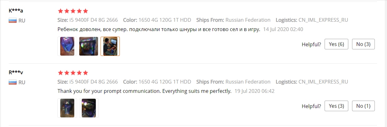Click the five-star rating in R***v's review
This screenshot has width=387, height=127.
(x=73, y=73)
